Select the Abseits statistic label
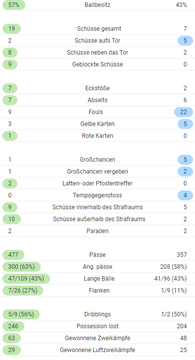Screen dimensions: 195x360 [97, 100]
